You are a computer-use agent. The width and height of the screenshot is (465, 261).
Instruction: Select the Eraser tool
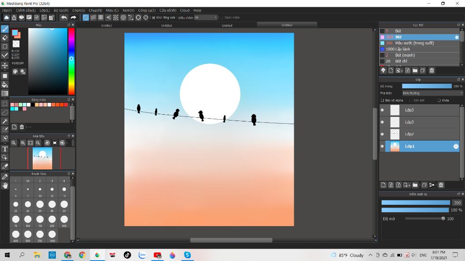(x=5, y=38)
